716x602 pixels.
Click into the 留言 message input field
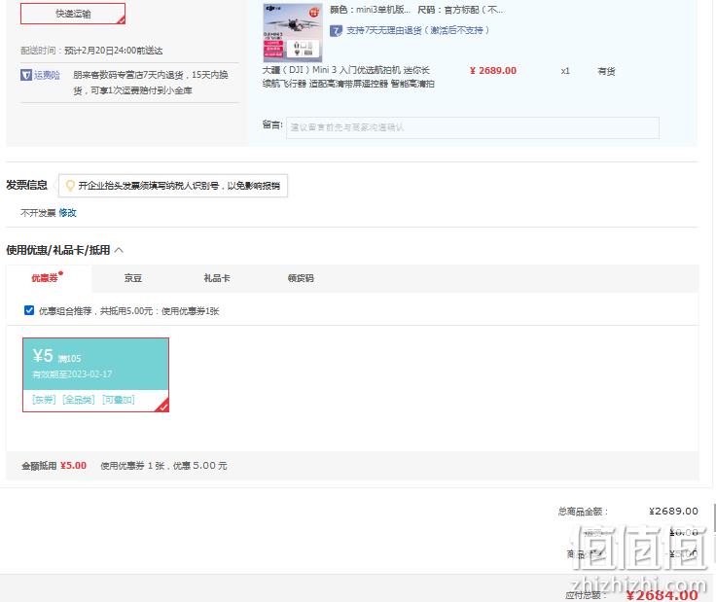point(473,127)
